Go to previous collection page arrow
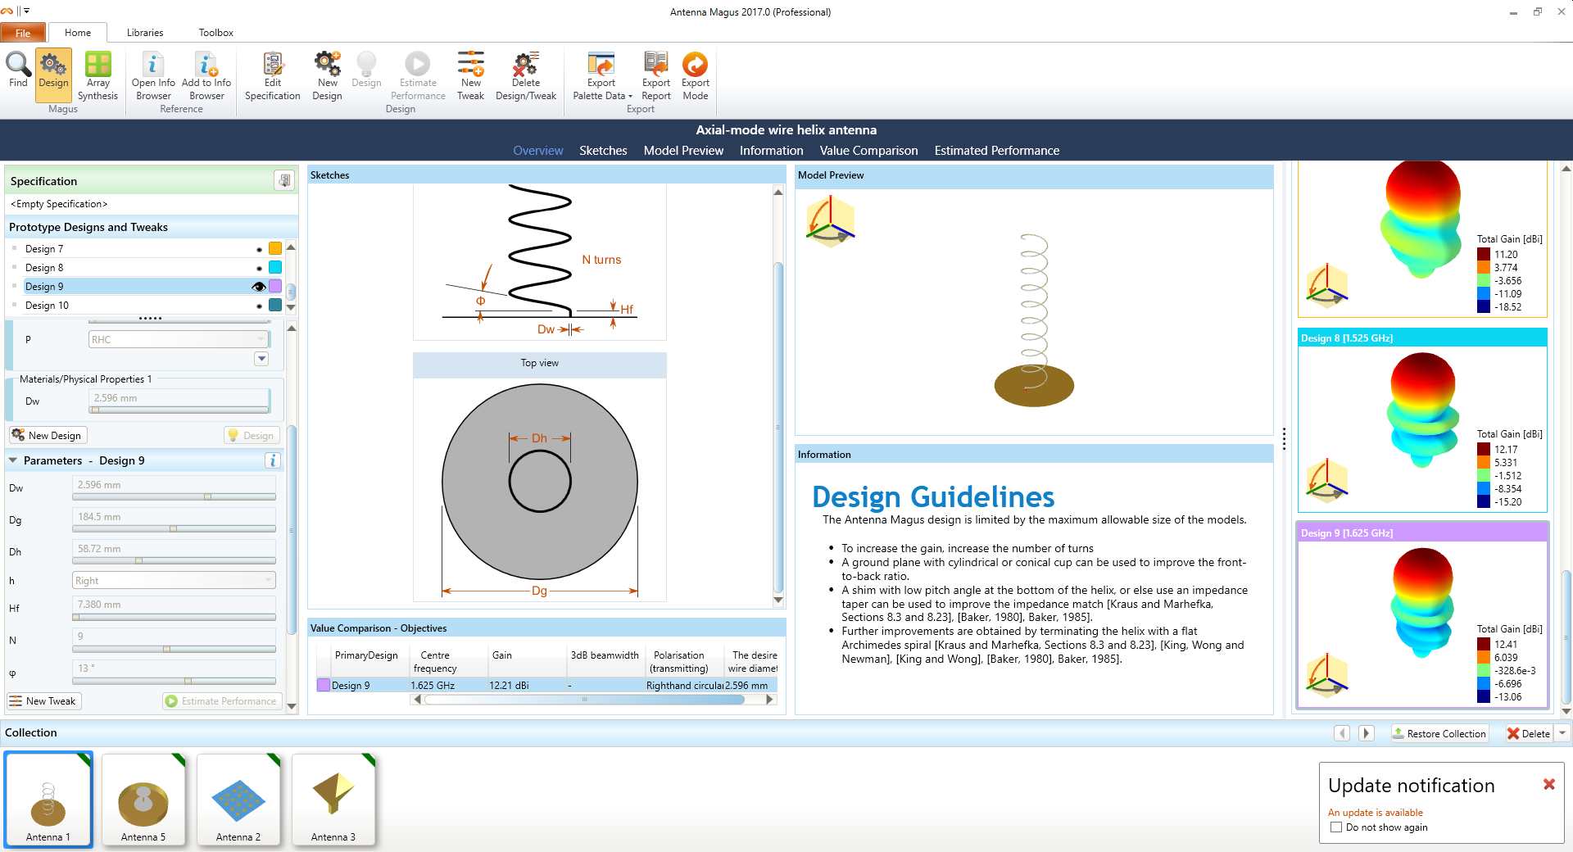1573x852 pixels. point(1341,733)
